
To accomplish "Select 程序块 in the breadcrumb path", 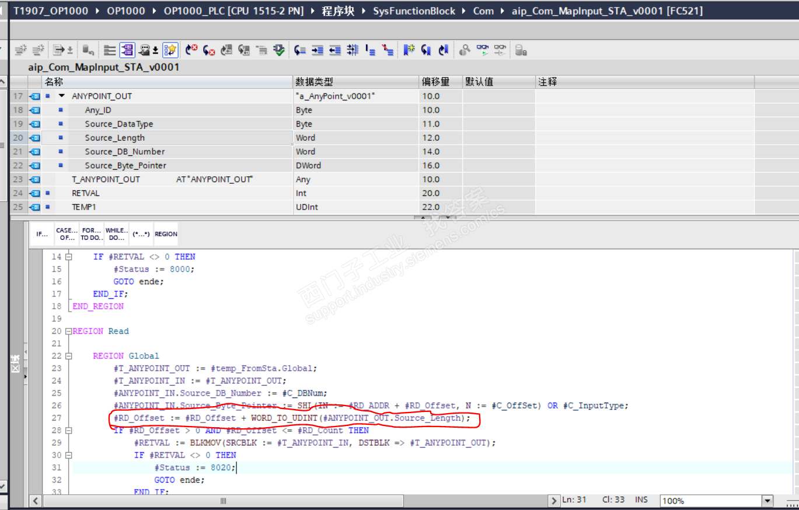I will tap(338, 11).
